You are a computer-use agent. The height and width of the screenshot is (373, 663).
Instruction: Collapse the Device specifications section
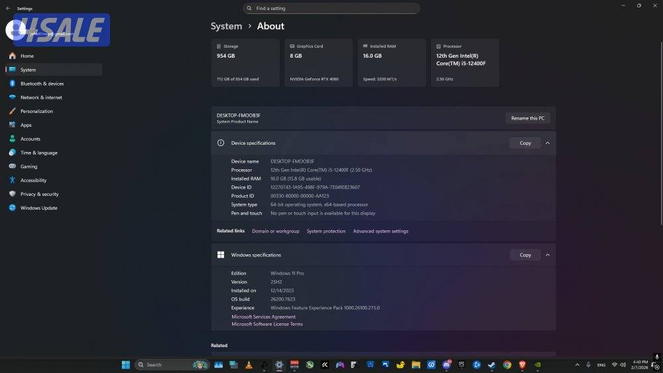coord(548,143)
